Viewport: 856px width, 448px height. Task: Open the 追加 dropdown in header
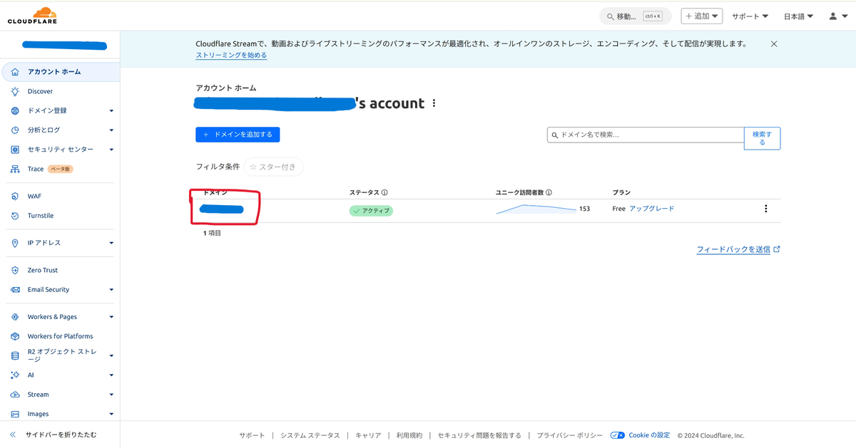[x=702, y=16]
